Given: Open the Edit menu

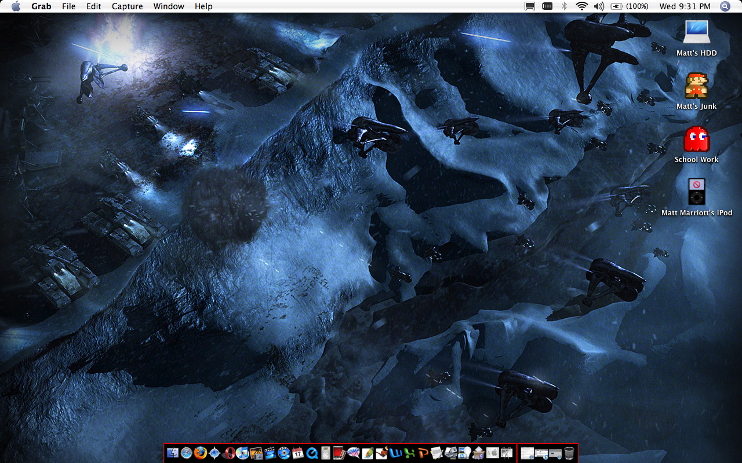Looking at the screenshot, I should click(x=93, y=6).
